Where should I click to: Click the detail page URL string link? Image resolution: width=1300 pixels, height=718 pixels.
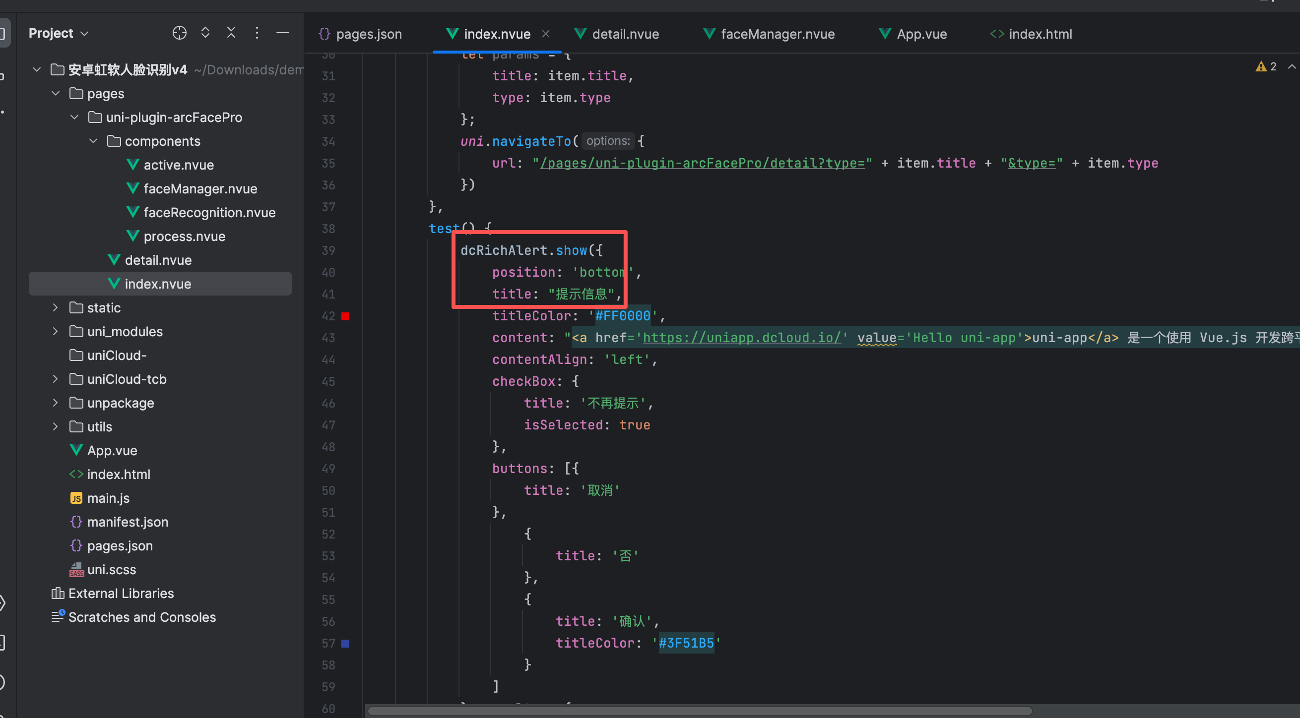[702, 163]
